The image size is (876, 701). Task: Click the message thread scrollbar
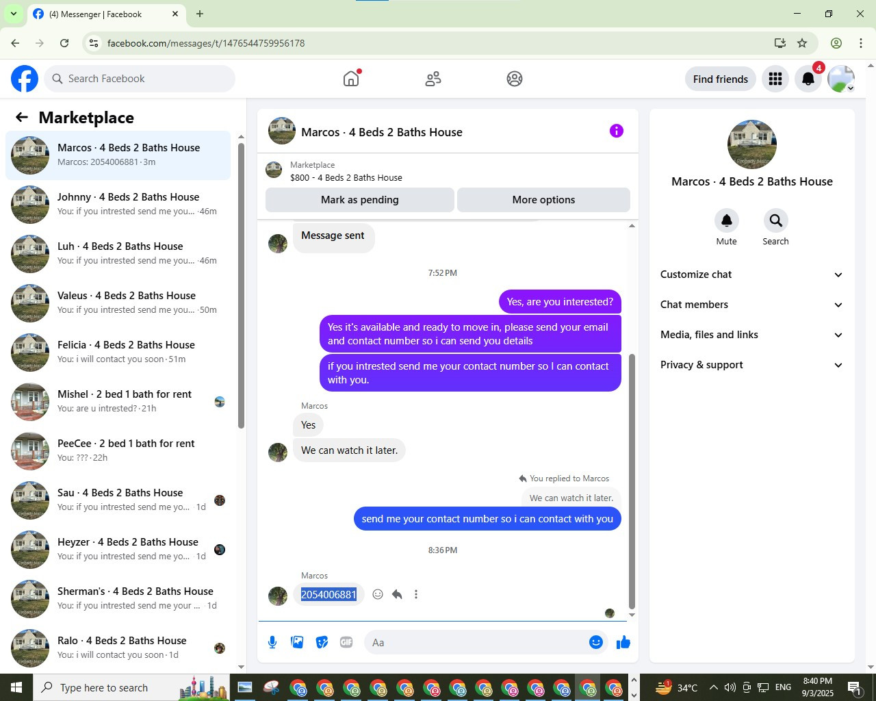[632, 481]
